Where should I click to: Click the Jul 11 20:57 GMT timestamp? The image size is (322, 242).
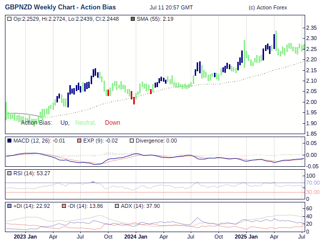(x=171, y=8)
